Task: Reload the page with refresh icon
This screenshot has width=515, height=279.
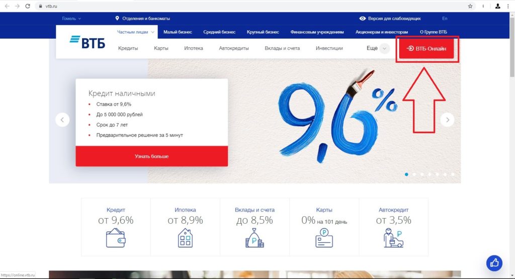Action: pyautogui.click(x=28, y=6)
